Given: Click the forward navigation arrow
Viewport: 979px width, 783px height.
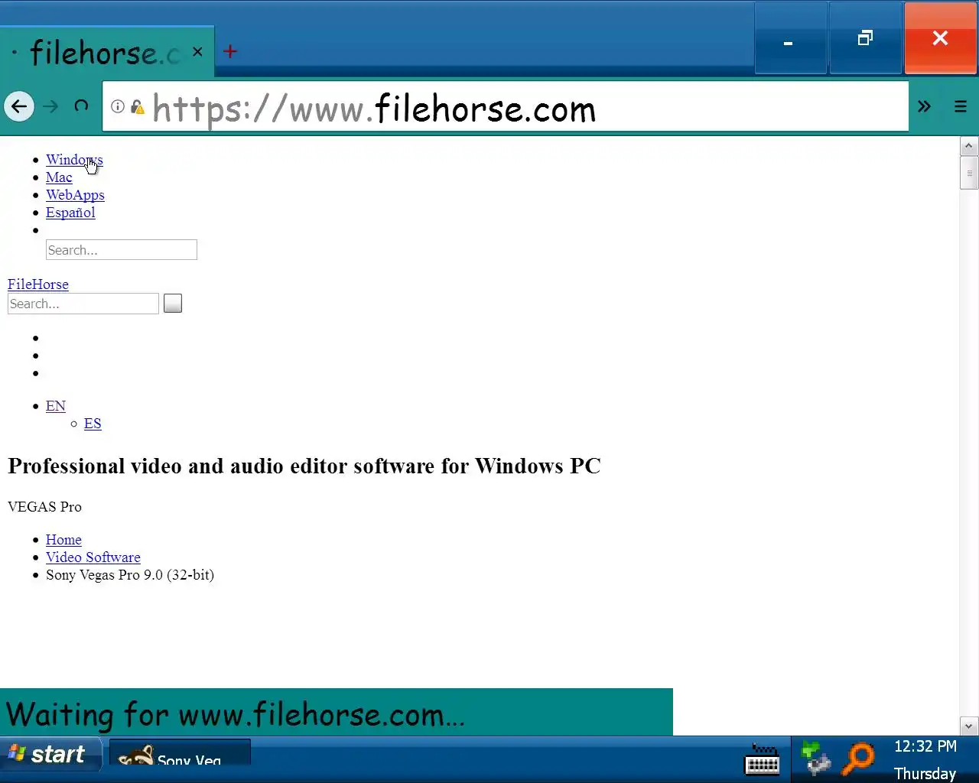Looking at the screenshot, I should coord(50,106).
